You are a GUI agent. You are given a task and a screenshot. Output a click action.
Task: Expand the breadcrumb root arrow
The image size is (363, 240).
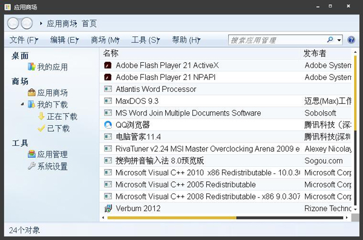coord(41,24)
